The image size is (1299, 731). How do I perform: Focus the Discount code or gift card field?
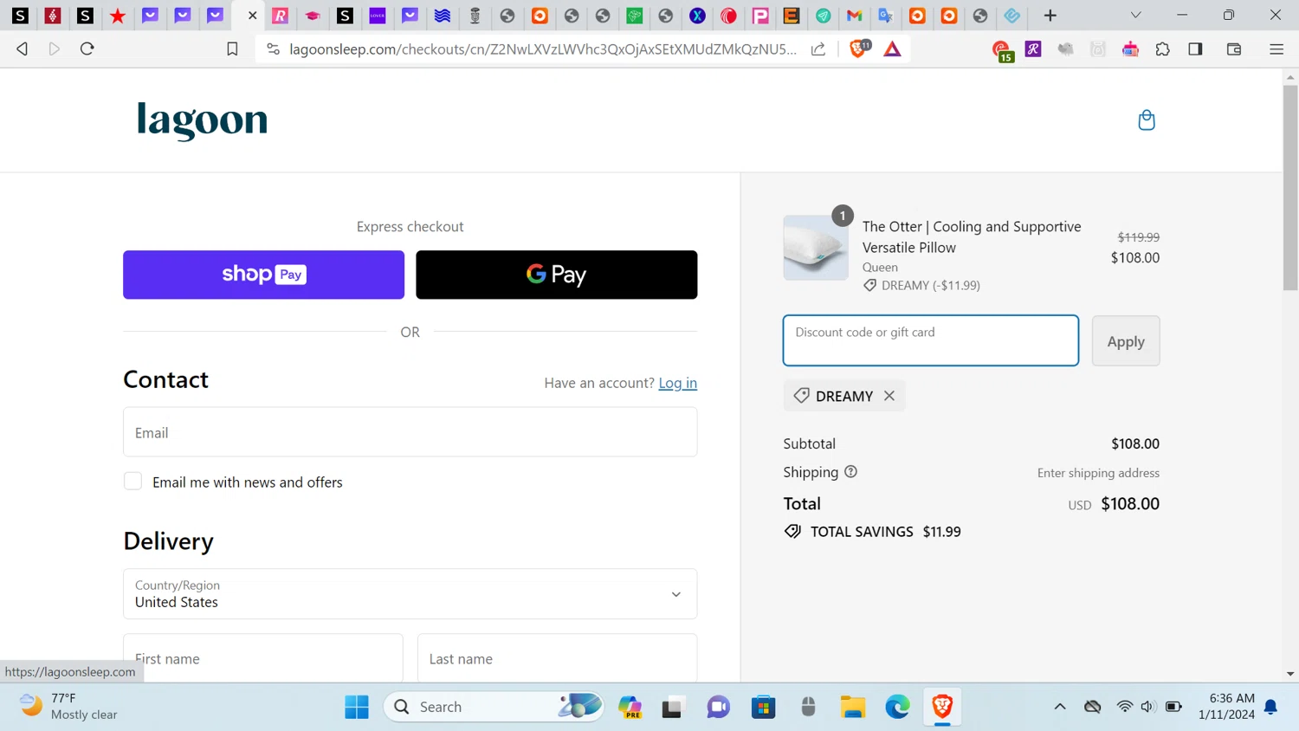click(x=931, y=340)
